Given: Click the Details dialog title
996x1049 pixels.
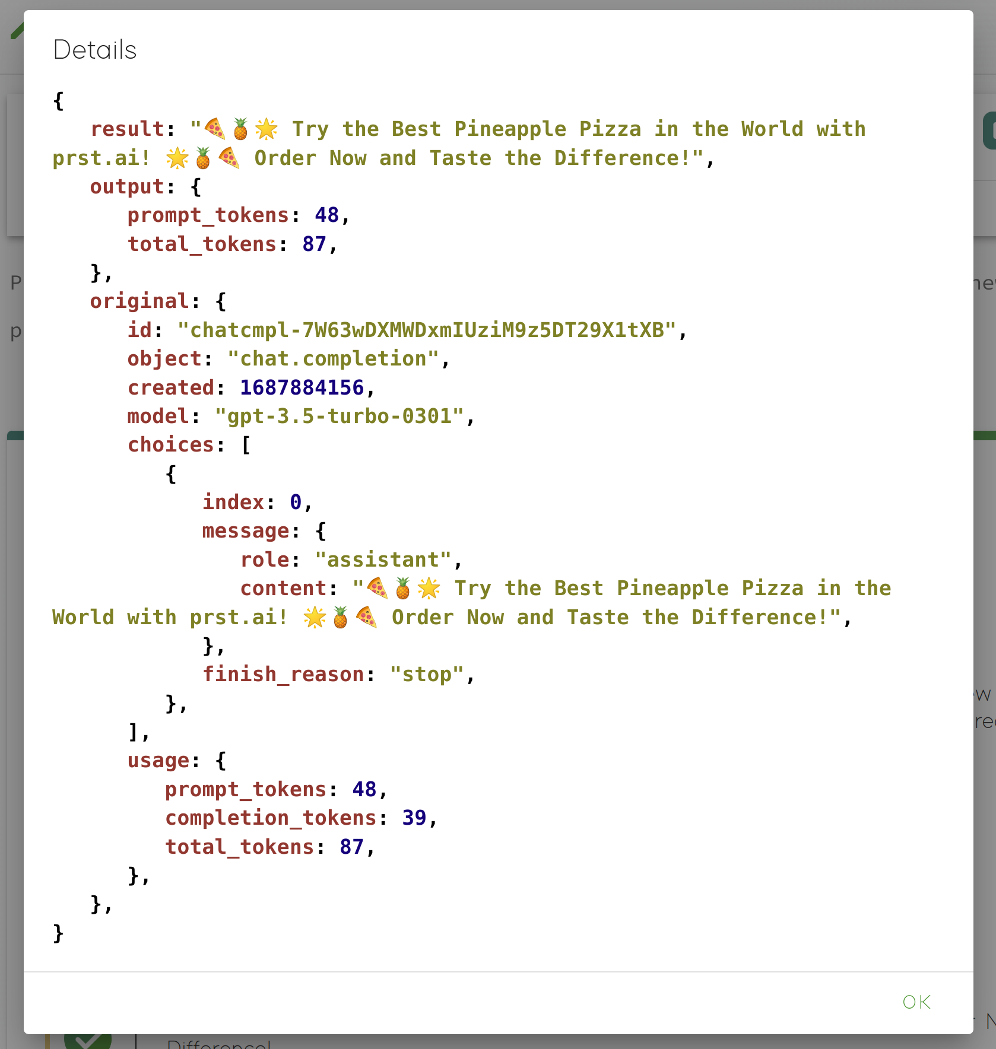Looking at the screenshot, I should pos(95,50).
